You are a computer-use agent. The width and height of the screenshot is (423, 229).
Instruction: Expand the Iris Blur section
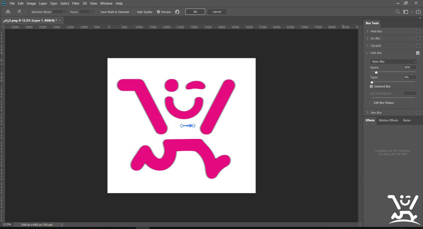click(367, 39)
